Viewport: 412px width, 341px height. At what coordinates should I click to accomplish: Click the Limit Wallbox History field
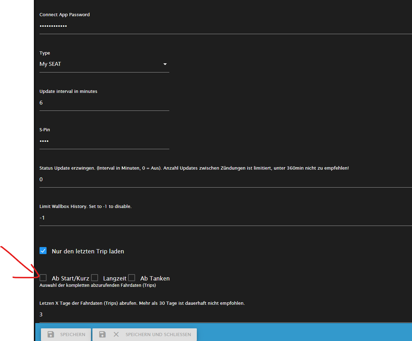click(225, 218)
